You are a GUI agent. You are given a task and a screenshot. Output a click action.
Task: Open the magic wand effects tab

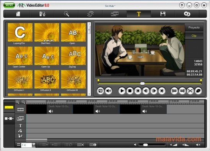point(67,14)
